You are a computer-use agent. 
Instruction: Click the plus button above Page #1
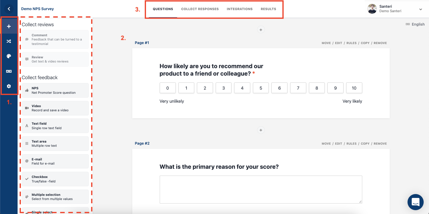click(261, 30)
